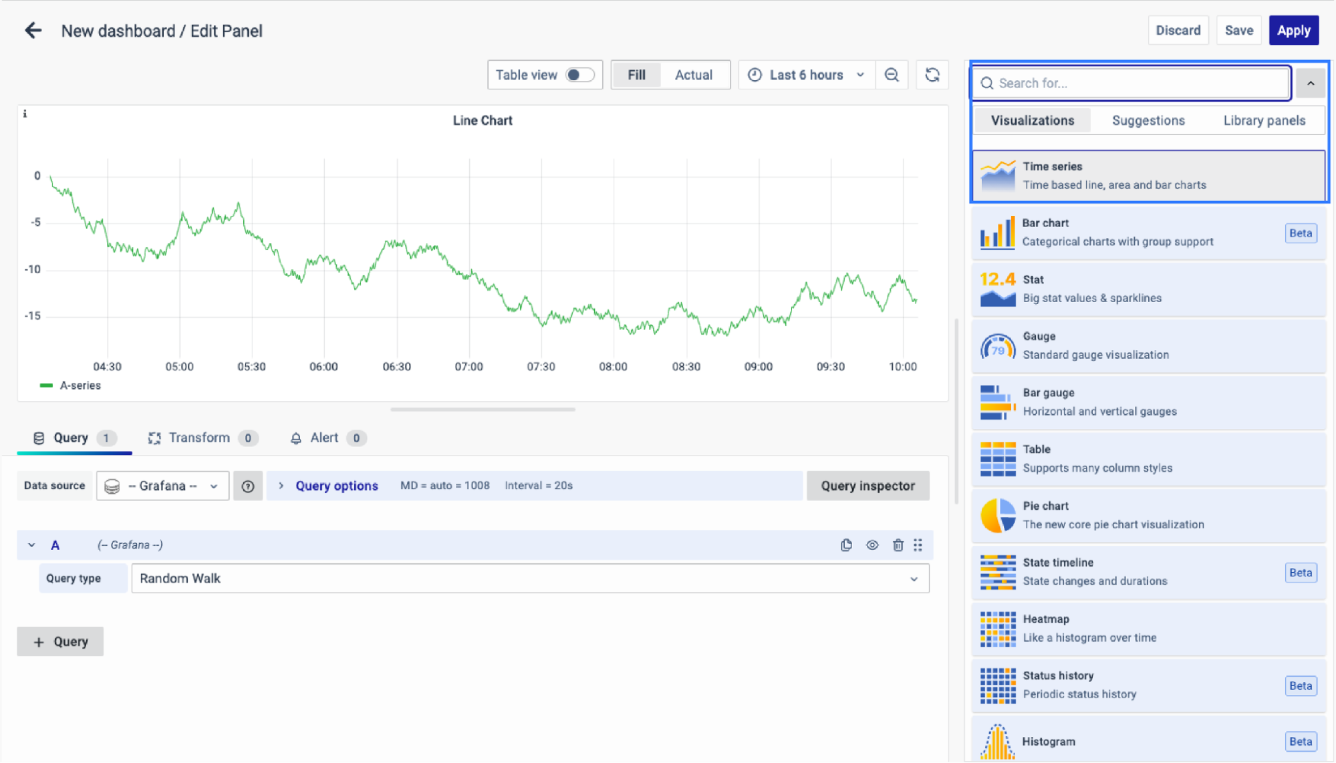Viewport: 1336px width, 763px height.
Task: Open the Suggestions tab
Action: 1148,121
